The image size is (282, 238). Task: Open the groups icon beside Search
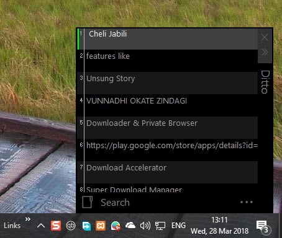87,202
